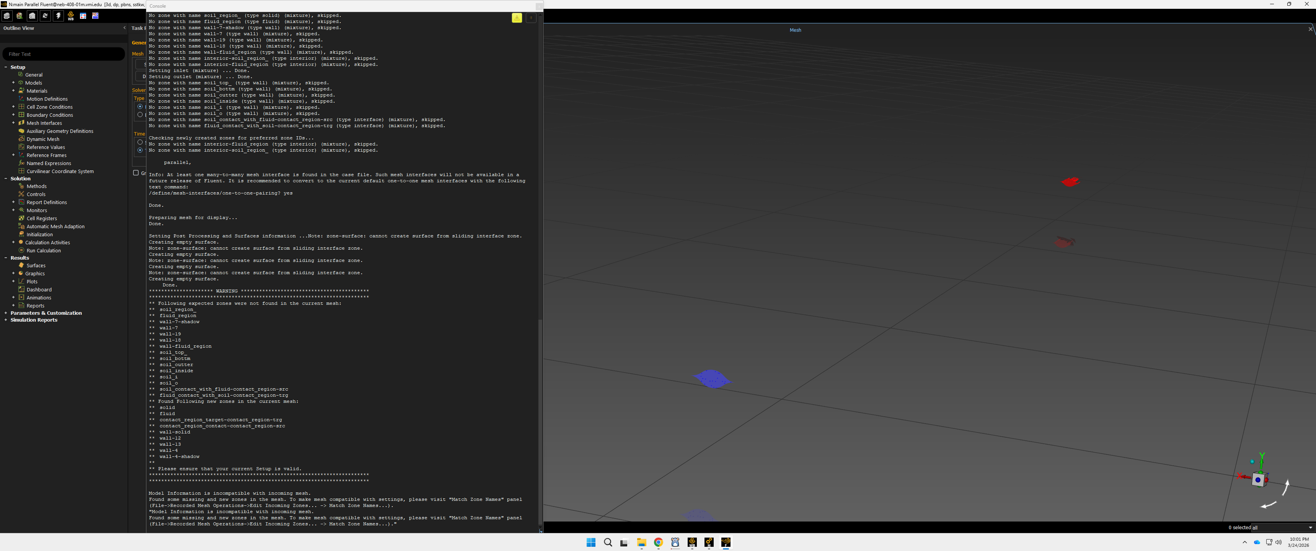The height and width of the screenshot is (551, 1316).
Task: Select Run Calculation in outline tree
Action: pos(43,250)
